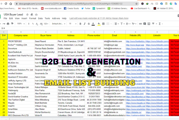
Task: Open the tubebuddy.com bookmark
Action: [x=51, y=8]
